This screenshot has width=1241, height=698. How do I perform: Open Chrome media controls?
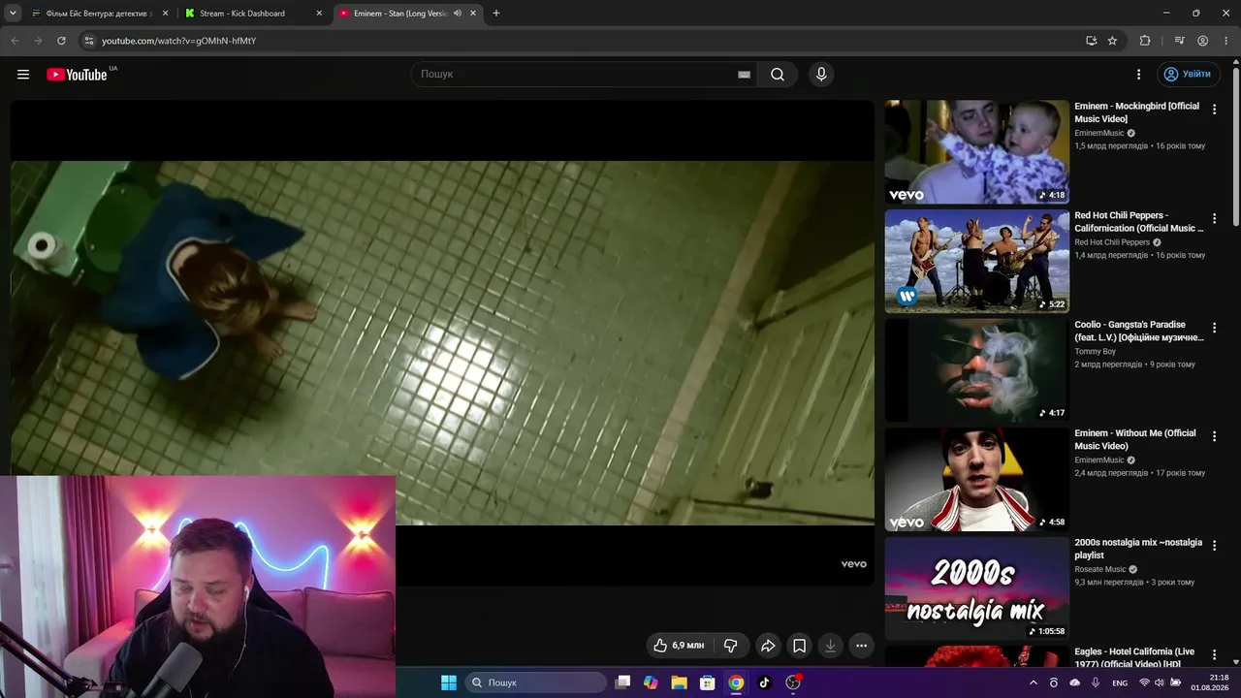tap(1179, 41)
